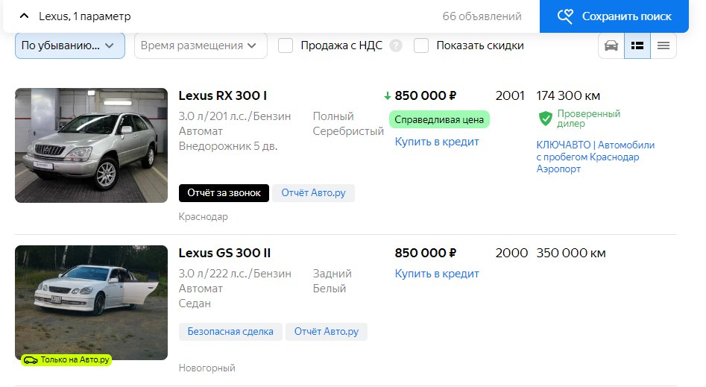Select the list-with-thumbnails view icon
706x387 pixels.
pos(637,45)
